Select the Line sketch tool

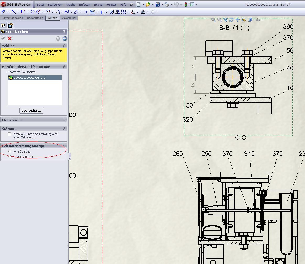point(13,12)
